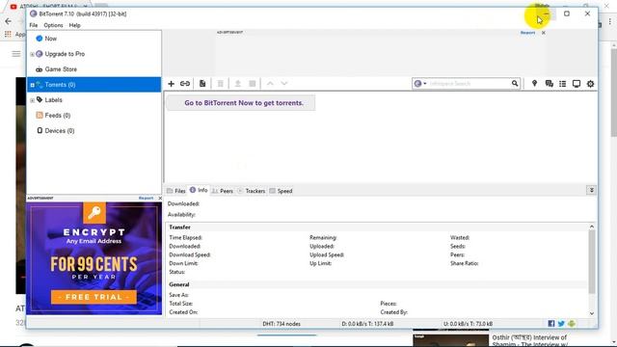The width and height of the screenshot is (617, 347).
Task: Click the Start torrent upload arrow icon
Action: pos(238,84)
